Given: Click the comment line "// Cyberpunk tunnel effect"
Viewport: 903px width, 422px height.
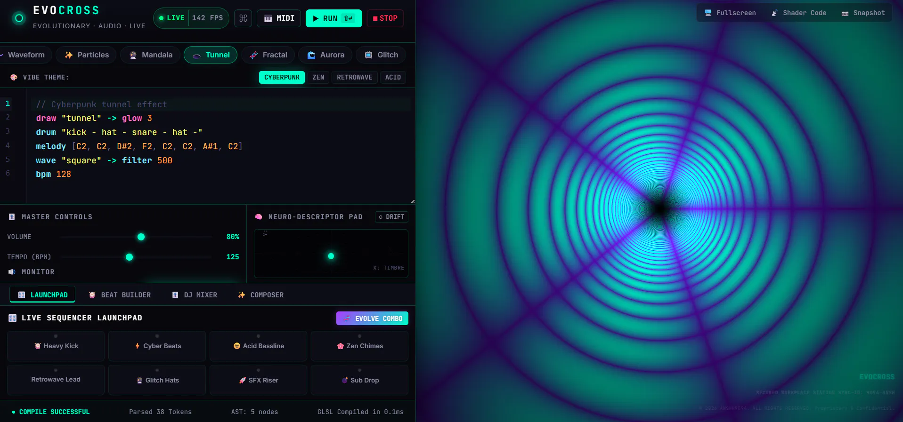Looking at the screenshot, I should [101, 104].
